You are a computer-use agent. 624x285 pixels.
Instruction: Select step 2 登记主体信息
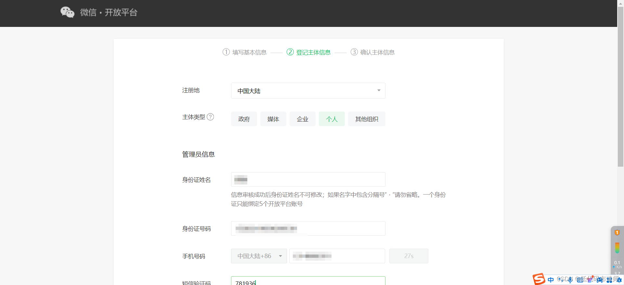pyautogui.click(x=308, y=52)
